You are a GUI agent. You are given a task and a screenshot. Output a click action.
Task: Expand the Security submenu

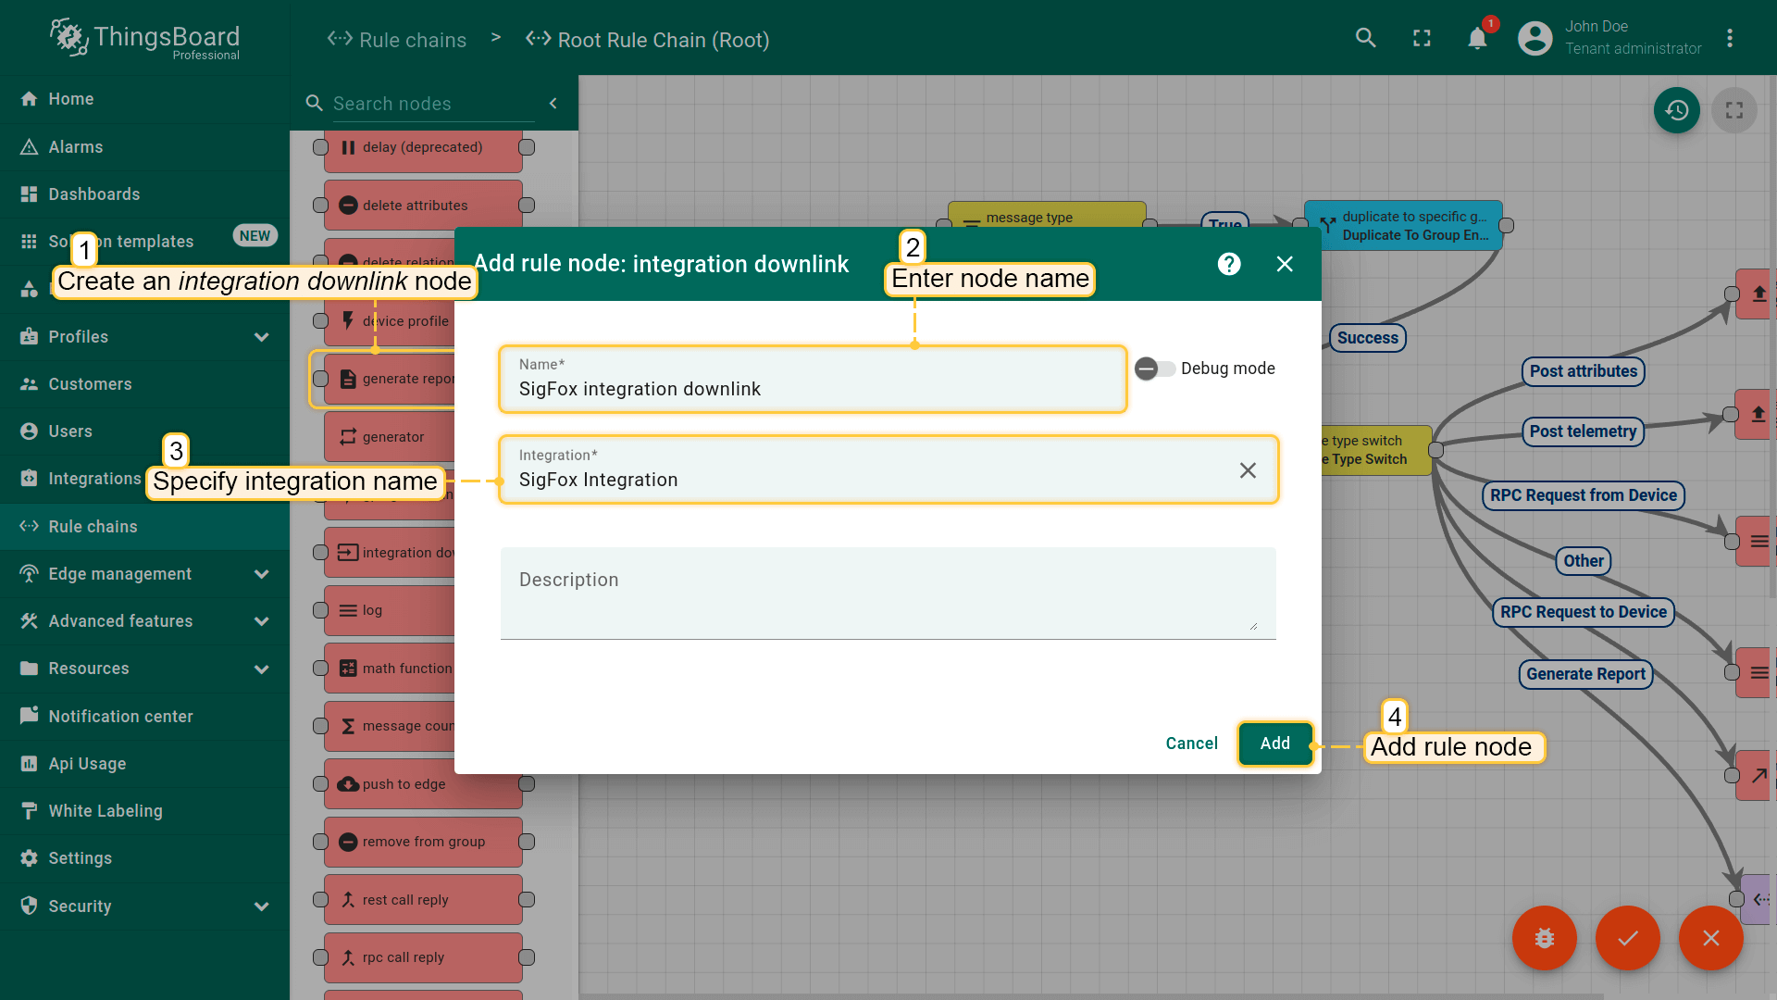tap(262, 906)
